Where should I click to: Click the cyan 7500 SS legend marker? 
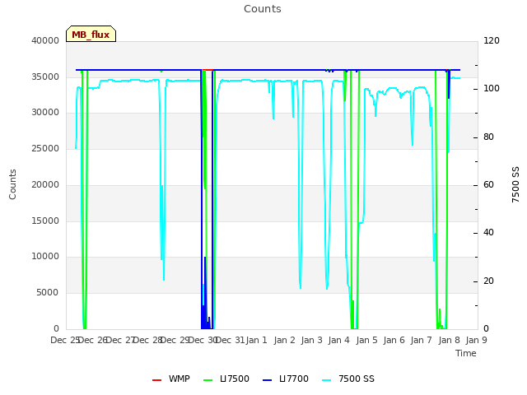(x=327, y=380)
